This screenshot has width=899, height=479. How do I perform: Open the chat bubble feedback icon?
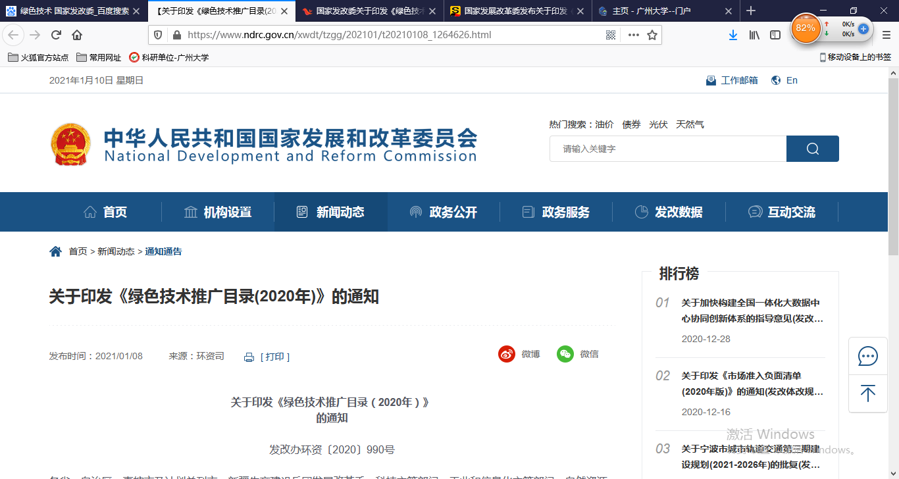(x=867, y=357)
